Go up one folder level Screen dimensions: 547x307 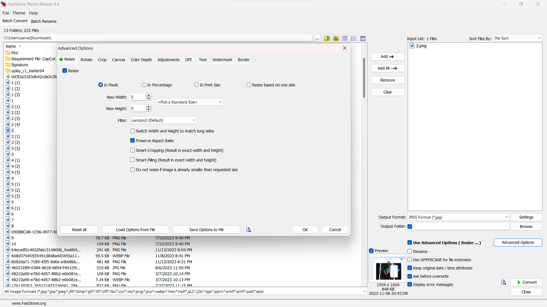327,38
